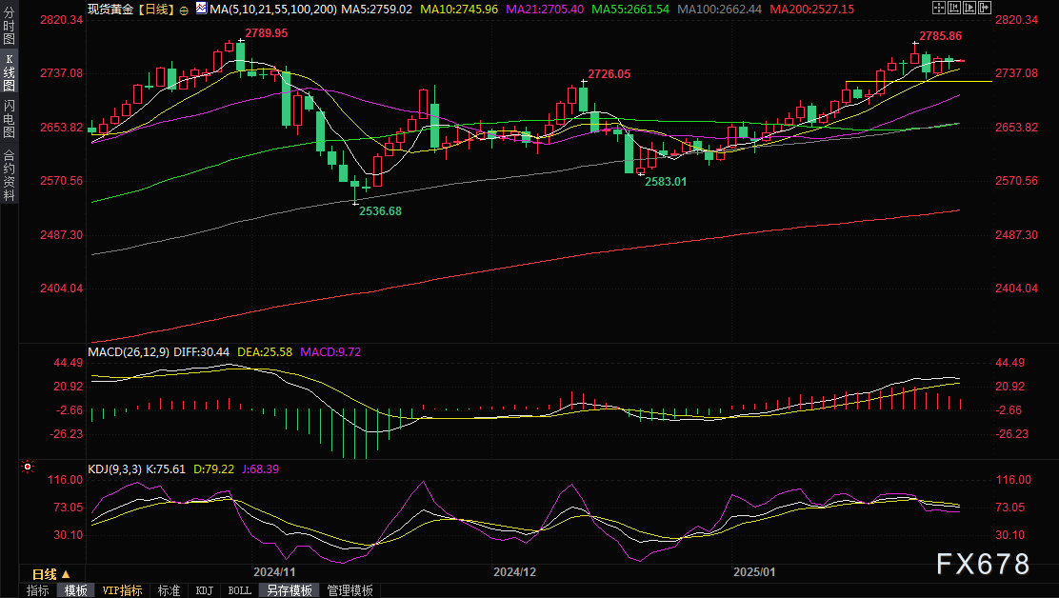Image resolution: width=1059 pixels, height=598 pixels.
Task: Click the MACD(26,12,9) indicator label
Action: coord(127,351)
